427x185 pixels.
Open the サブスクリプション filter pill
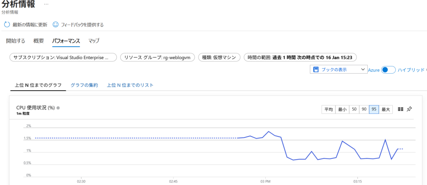63,57
